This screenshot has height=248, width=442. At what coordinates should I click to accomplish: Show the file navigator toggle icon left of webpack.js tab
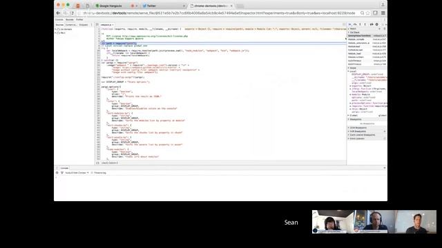pyautogui.click(x=97, y=25)
